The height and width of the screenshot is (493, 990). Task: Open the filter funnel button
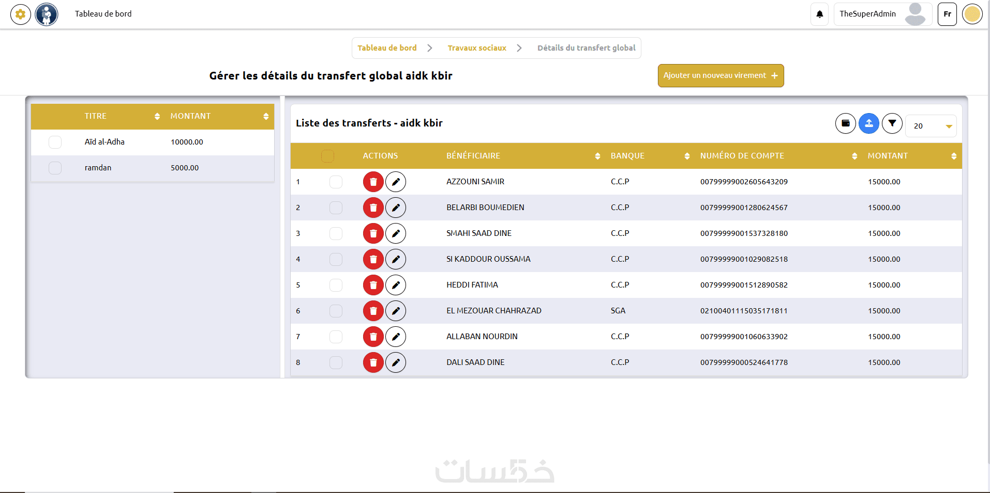pyautogui.click(x=892, y=123)
